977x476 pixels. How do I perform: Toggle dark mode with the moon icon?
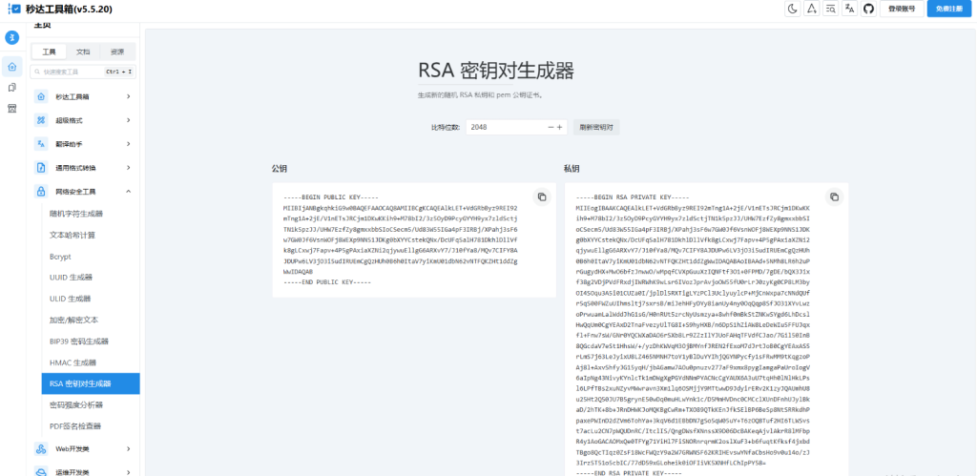793,9
